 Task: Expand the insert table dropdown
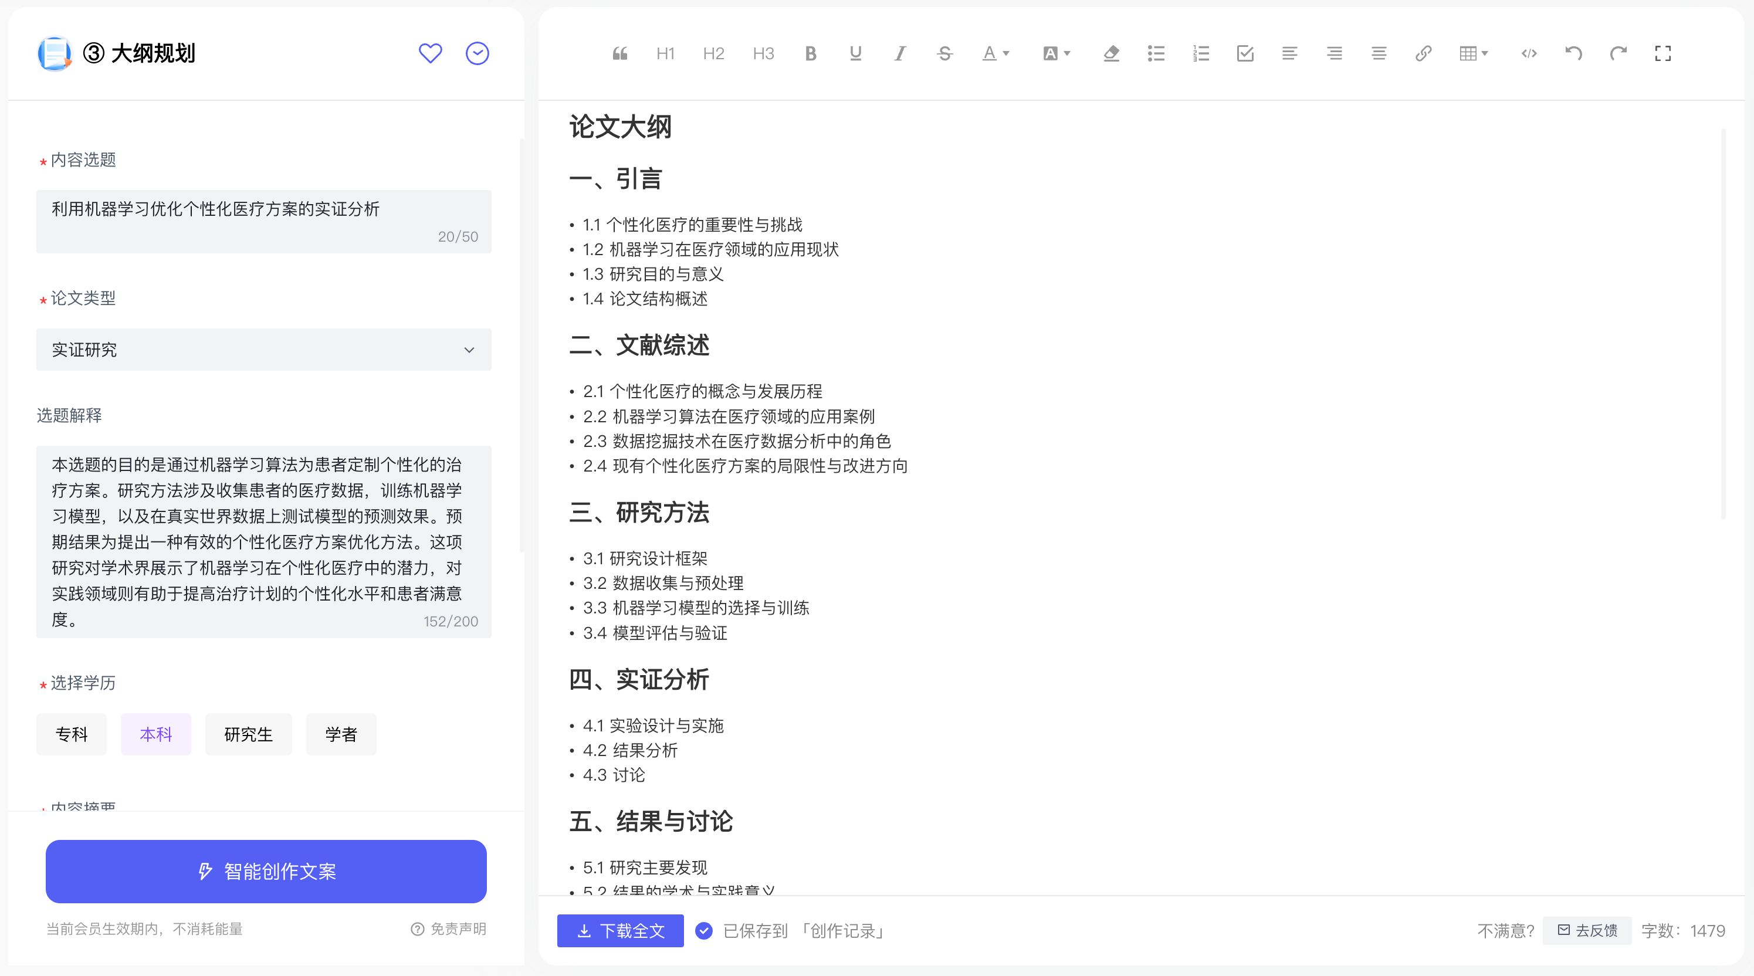pyautogui.click(x=1474, y=54)
